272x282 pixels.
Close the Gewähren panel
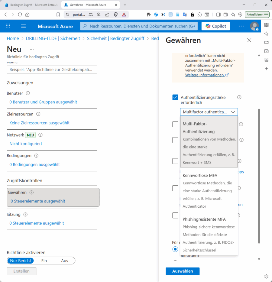[x=249, y=40]
